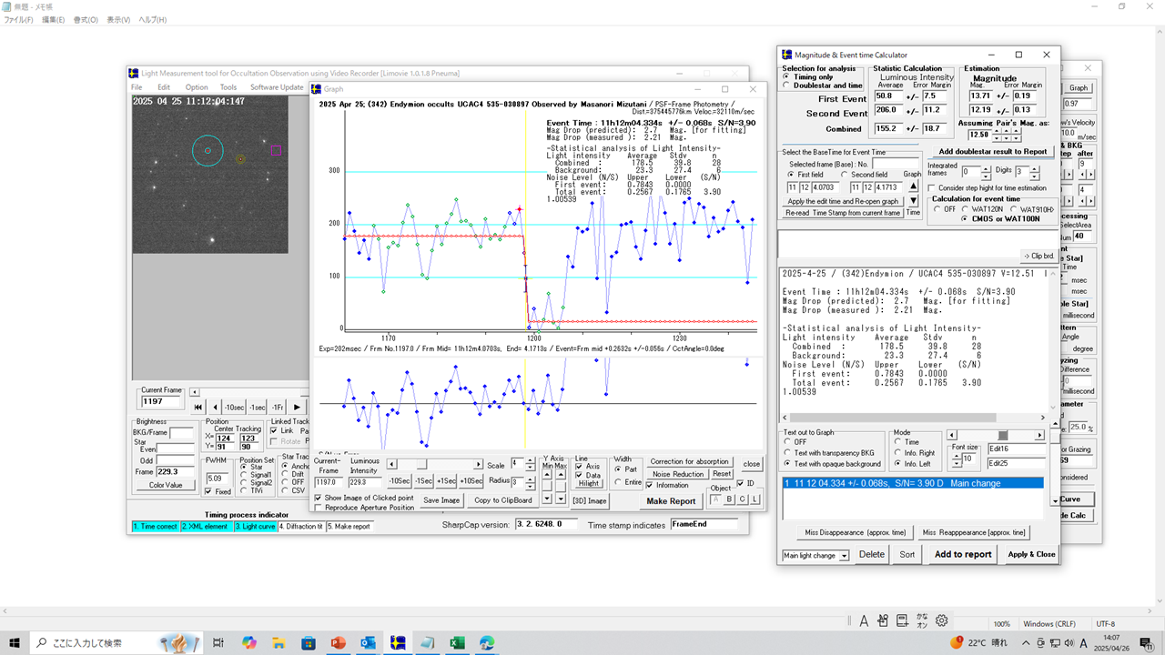Click the Windows Start button
Screen dimensions: 1165x655
(x=16, y=642)
